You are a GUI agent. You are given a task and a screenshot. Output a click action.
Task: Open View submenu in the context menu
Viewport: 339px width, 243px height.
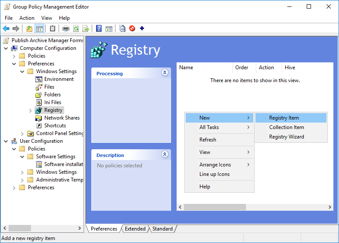tap(219, 152)
